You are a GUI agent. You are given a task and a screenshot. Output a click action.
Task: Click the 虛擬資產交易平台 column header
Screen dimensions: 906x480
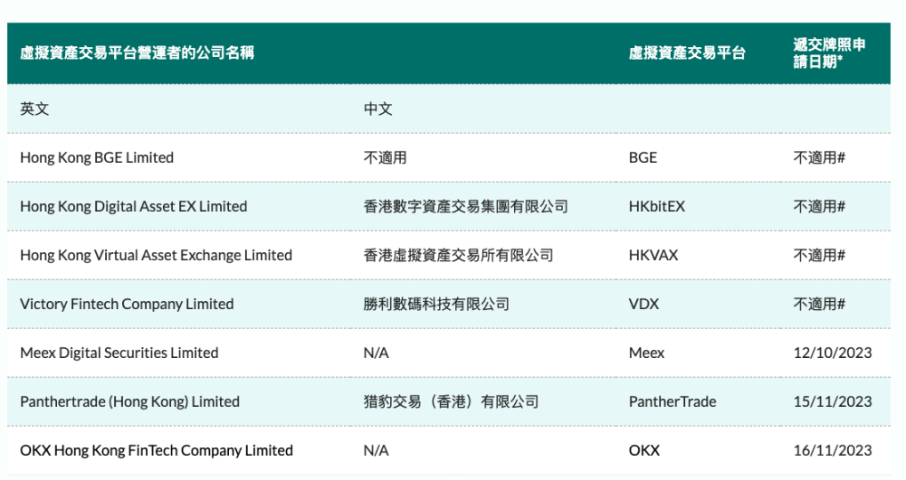pos(687,53)
